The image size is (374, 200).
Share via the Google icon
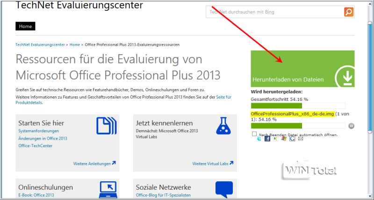[292, 138]
